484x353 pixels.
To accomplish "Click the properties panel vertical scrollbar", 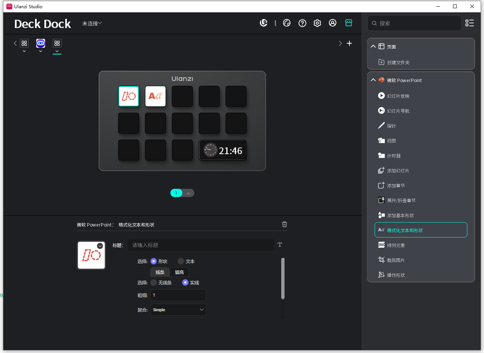I will (283, 278).
